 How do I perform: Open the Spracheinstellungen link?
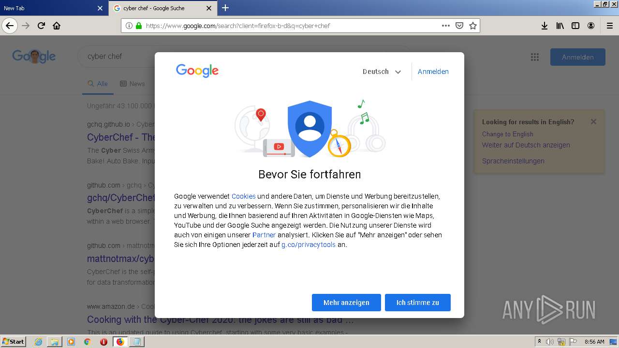513,161
